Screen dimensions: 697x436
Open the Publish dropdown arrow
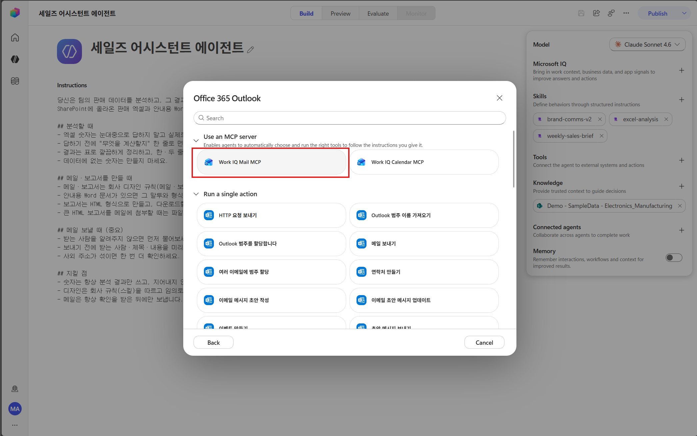tap(684, 13)
